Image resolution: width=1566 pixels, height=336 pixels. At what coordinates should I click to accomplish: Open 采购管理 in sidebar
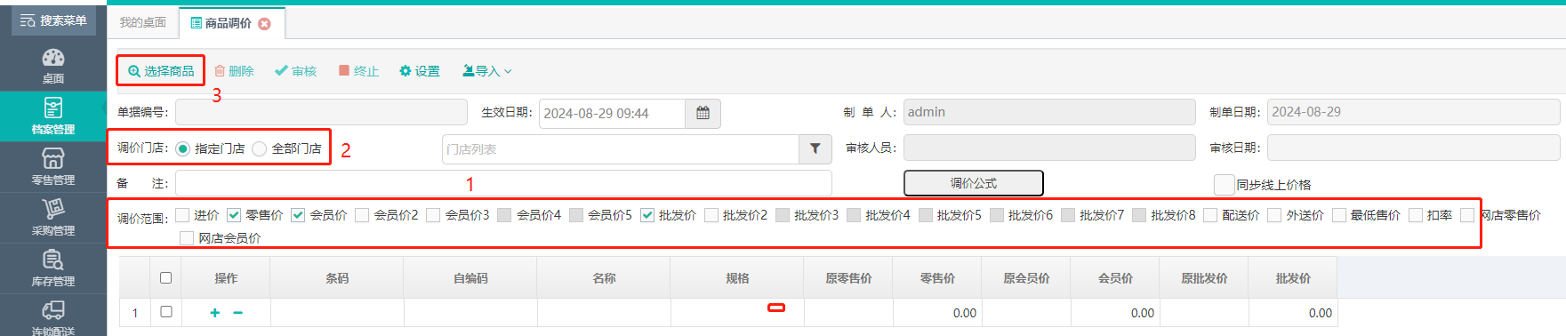pyautogui.click(x=53, y=217)
